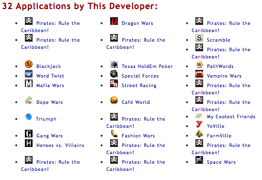262x180 pixels.
Task: Follow the PathWords link
Action: tap(220, 67)
